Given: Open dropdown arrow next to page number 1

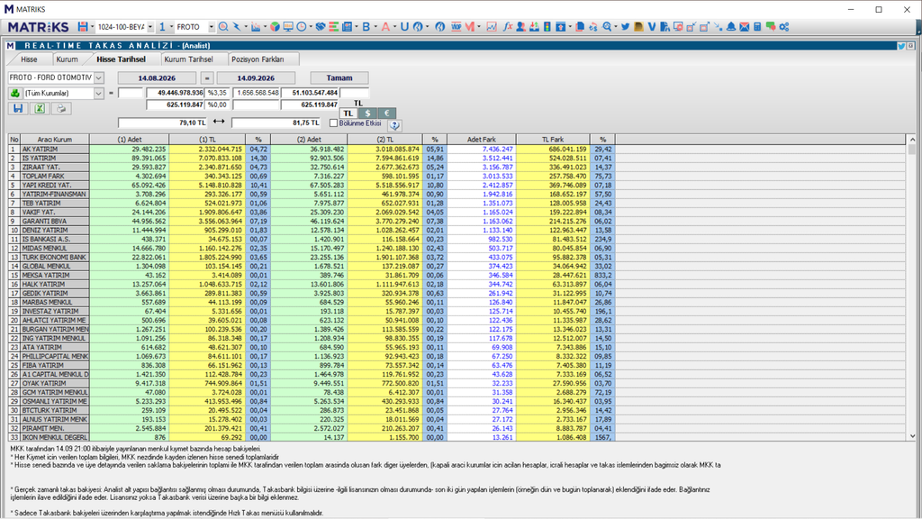Looking at the screenshot, I should pos(171,27).
